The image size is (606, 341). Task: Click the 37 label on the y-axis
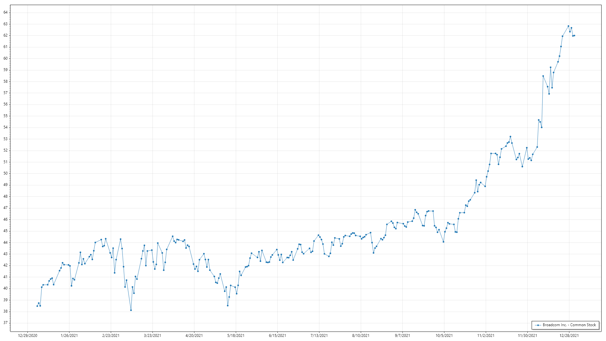6,323
